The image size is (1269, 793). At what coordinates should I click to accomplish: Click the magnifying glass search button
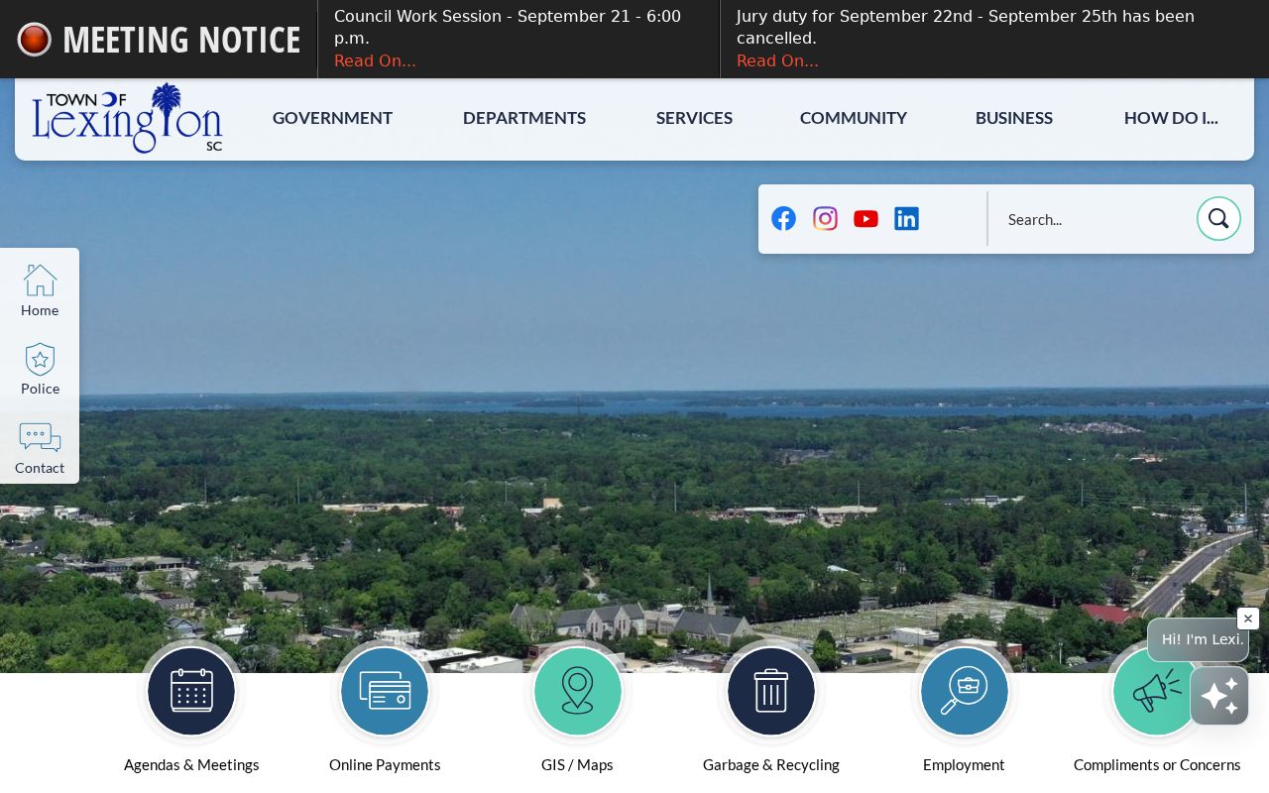(1218, 219)
